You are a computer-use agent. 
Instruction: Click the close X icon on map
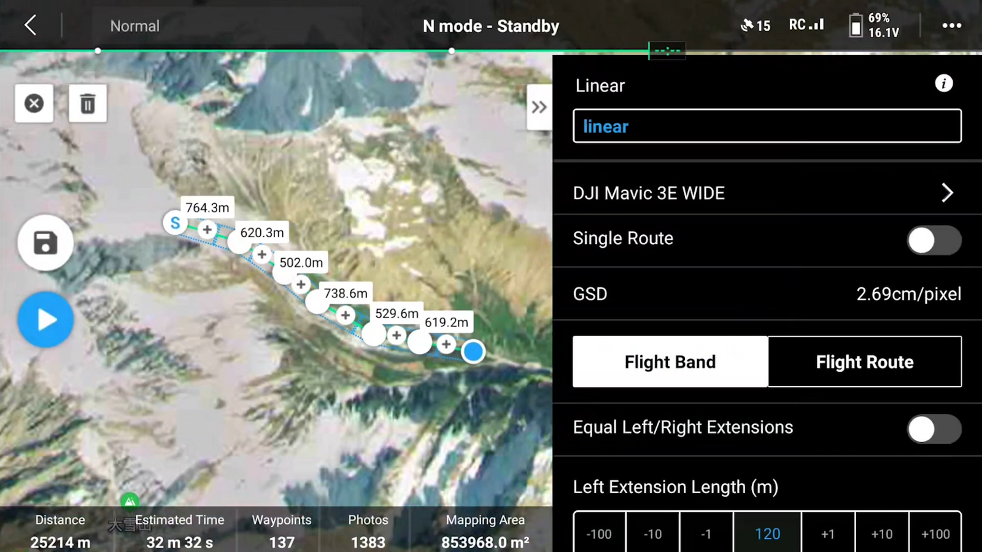34,103
